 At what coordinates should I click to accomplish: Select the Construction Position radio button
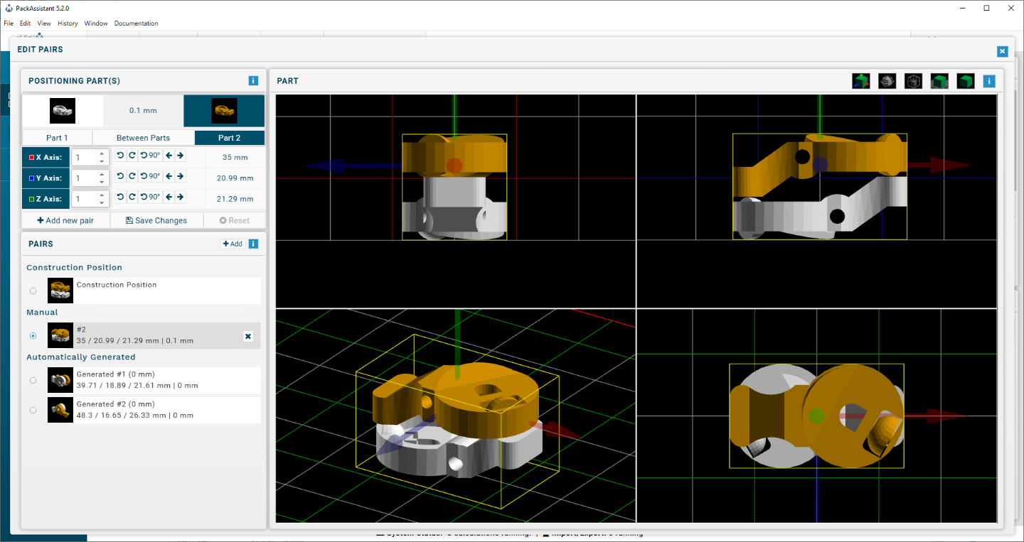(33, 291)
